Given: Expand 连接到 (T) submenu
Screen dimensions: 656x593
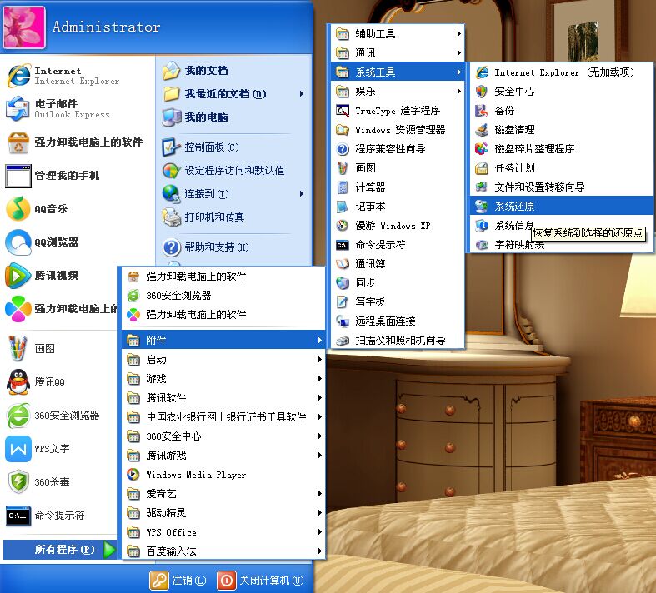Looking at the screenshot, I should (233, 194).
